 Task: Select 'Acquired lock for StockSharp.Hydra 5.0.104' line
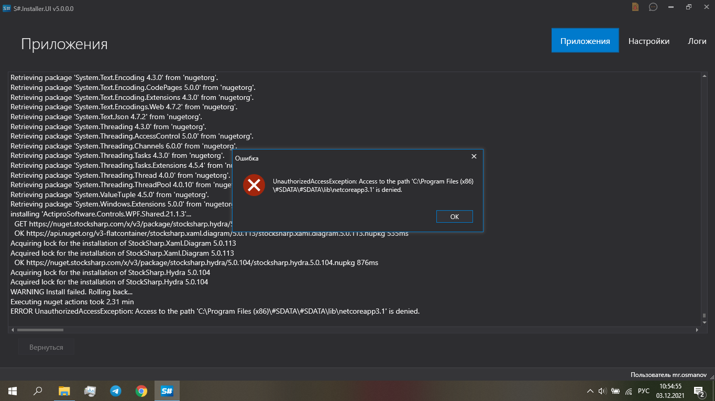click(x=109, y=282)
